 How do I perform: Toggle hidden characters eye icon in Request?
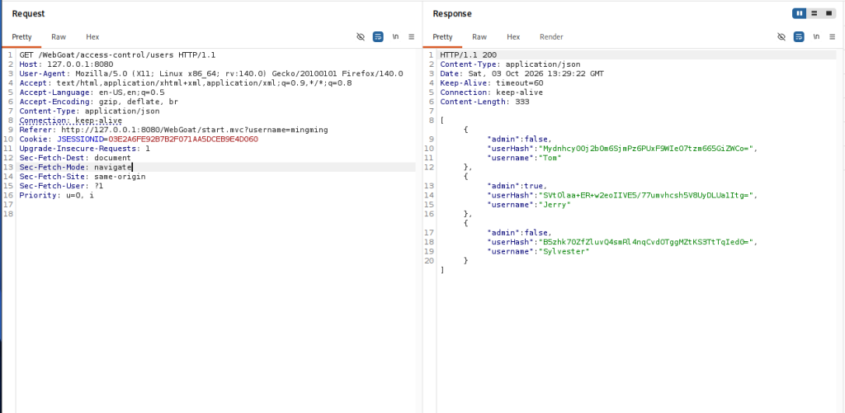(361, 36)
